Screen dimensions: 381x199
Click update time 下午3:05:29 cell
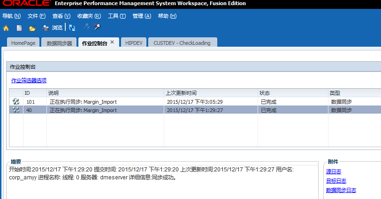coord(211,101)
